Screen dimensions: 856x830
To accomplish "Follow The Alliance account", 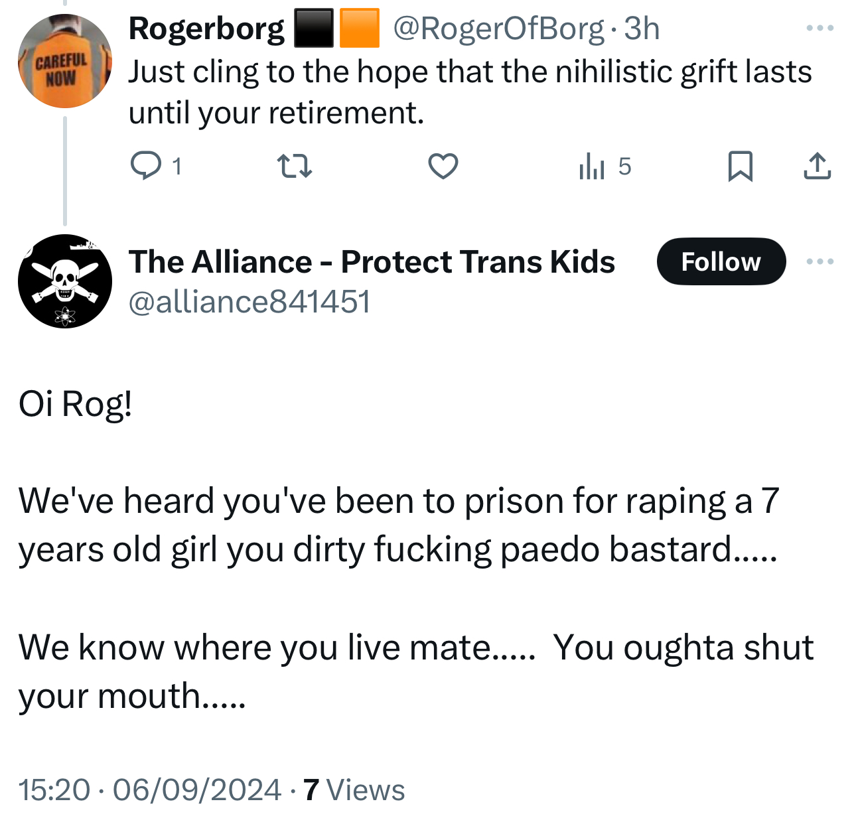I will coord(721,261).
